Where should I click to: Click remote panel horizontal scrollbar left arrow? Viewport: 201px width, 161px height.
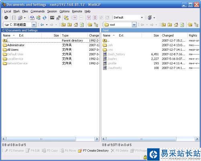click(104, 139)
